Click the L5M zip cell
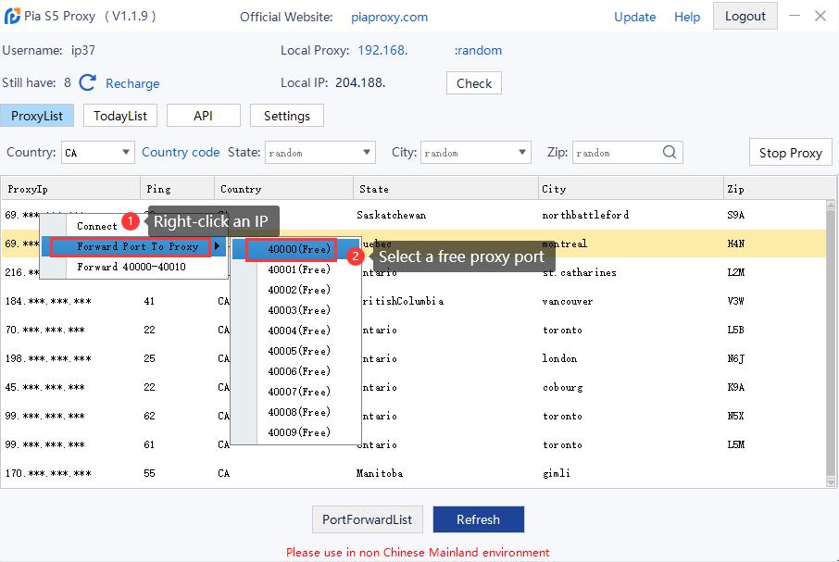 point(735,444)
